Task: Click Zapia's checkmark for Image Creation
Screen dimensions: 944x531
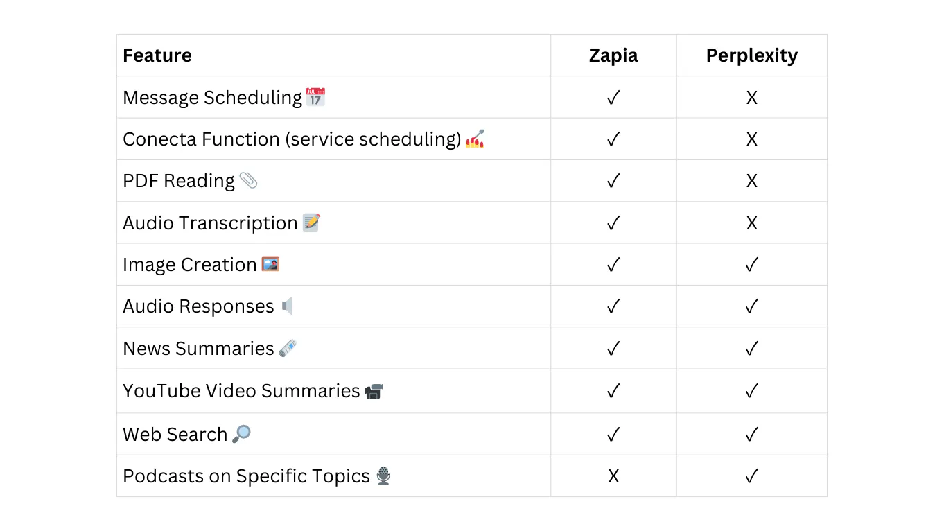Action: 613,265
